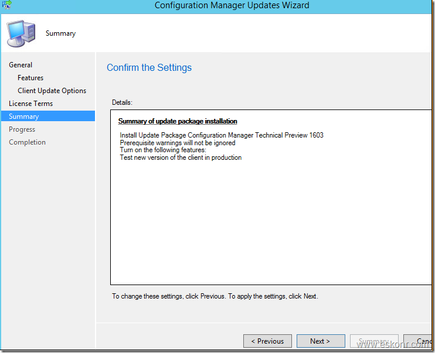Select the General step in the sidebar
Viewport: 435px width, 353px height.
click(x=21, y=65)
